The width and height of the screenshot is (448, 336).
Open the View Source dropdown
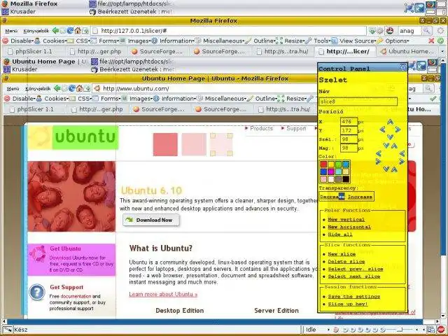point(354,41)
